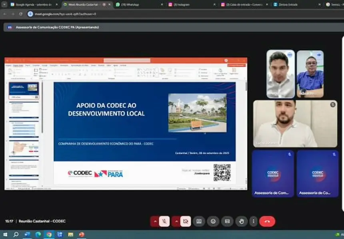The height and width of the screenshot is (239, 344).
Task: Select Lucas participant video tile
Action: point(295,123)
